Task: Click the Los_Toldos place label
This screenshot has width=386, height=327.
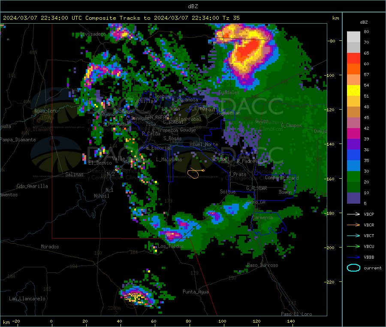Action: coord(171,246)
